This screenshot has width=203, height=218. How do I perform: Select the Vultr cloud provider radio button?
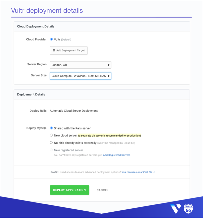click(x=51, y=39)
